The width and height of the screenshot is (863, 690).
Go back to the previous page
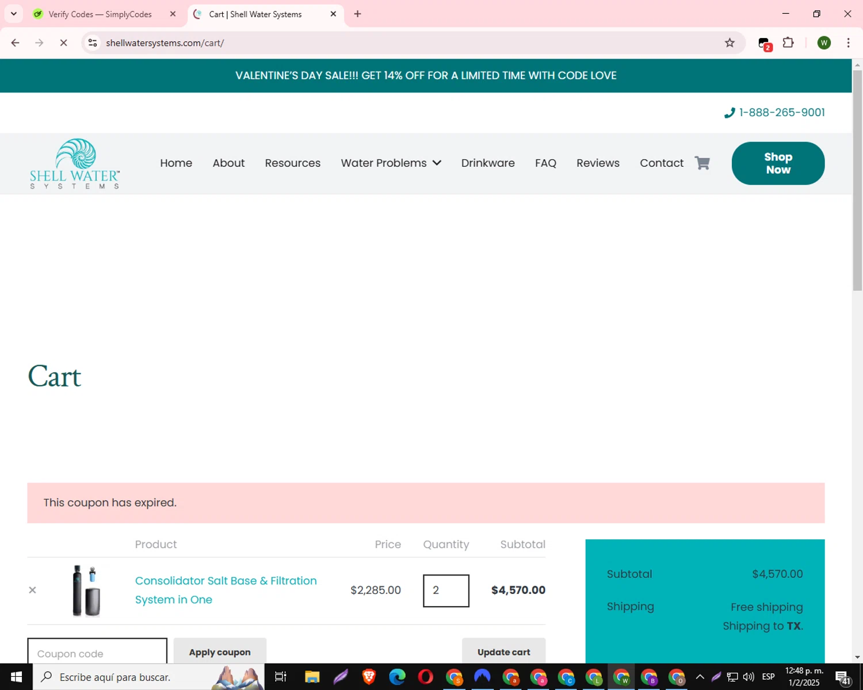(16, 43)
